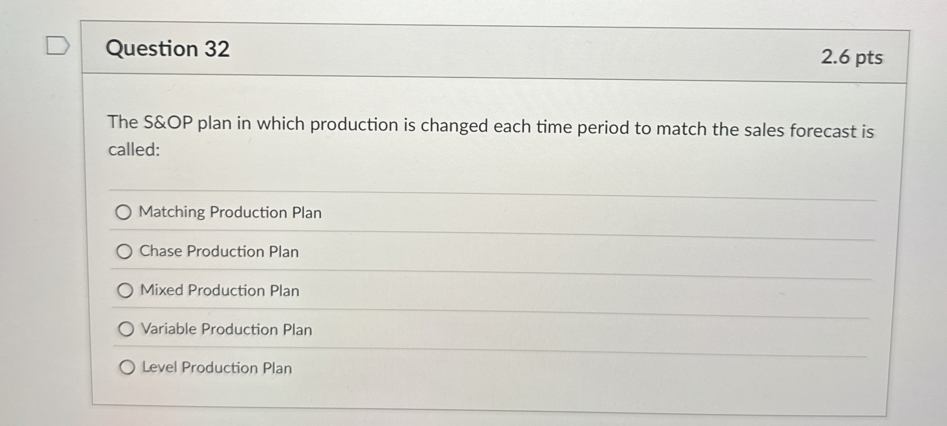947x426 pixels.
Task: Click the Chase Production Plan answer text
Action: click(x=219, y=251)
